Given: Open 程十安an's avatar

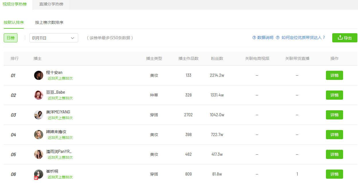Looking at the screenshot, I should pos(39,75).
